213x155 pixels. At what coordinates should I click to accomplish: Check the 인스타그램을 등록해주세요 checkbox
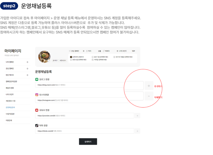[x=114, y=57]
